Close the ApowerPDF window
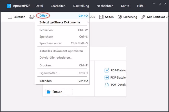Image resolution: width=169 pixels, height=112 pixels. pos(165,4)
